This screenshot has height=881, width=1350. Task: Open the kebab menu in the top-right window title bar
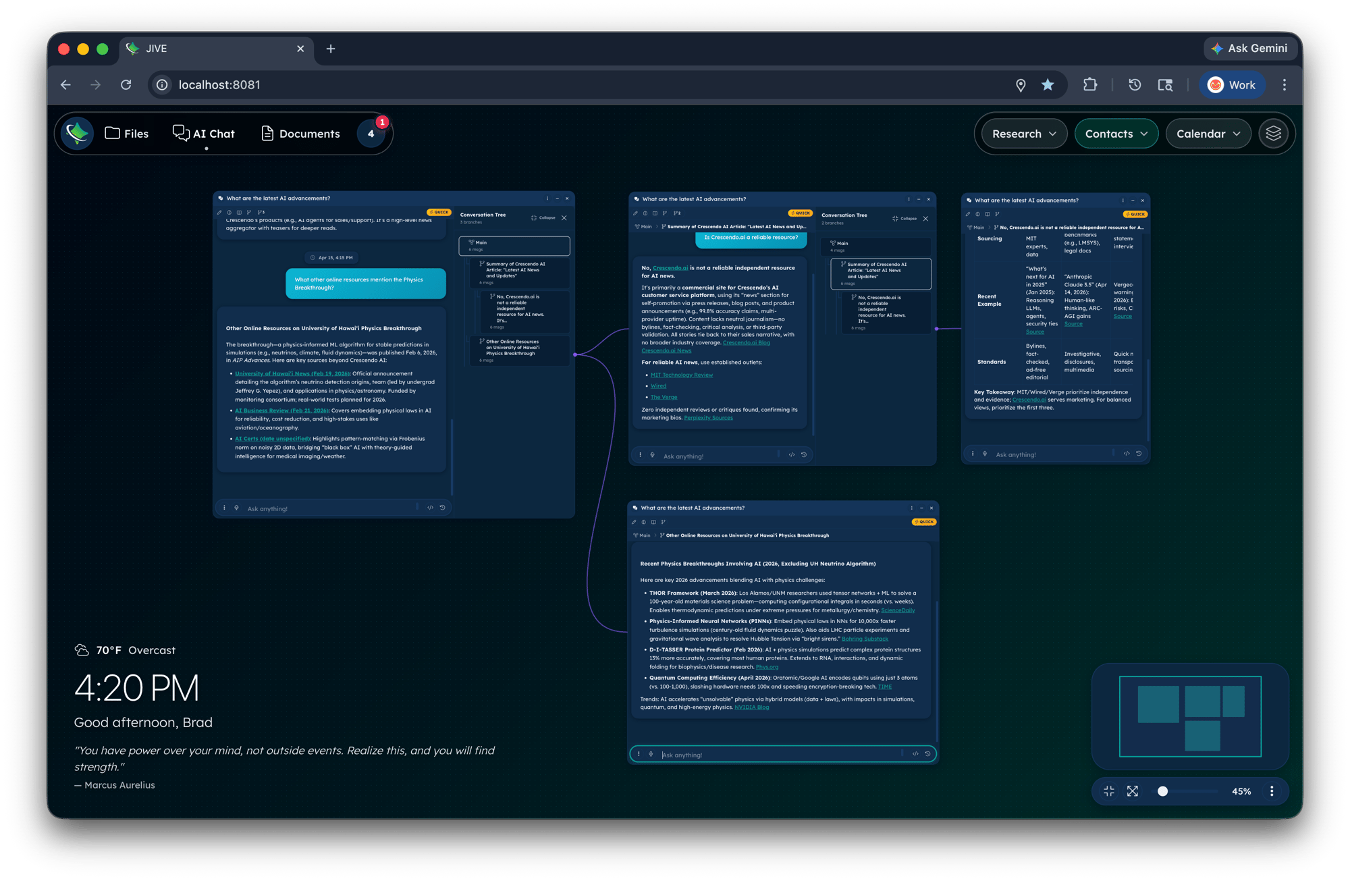click(1123, 201)
